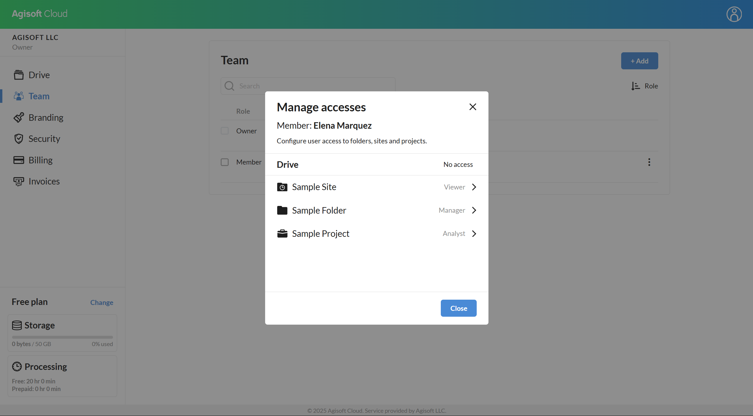The height and width of the screenshot is (416, 753).
Task: Open the member row three-dot menu
Action: coord(649,162)
